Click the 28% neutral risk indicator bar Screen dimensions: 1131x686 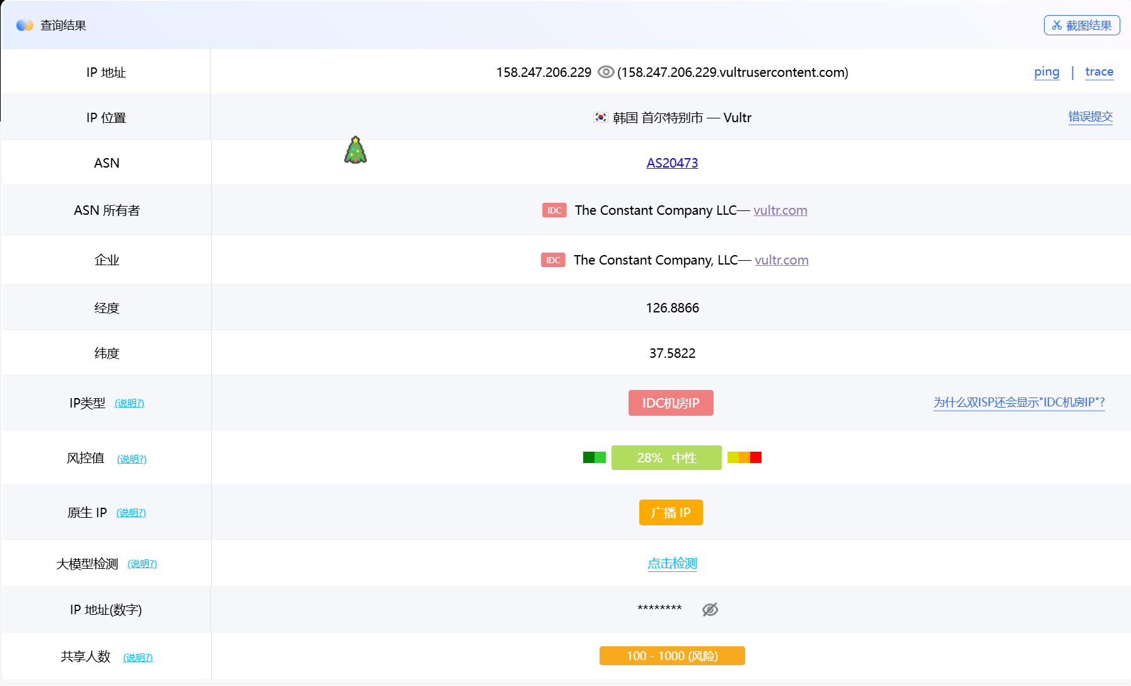click(x=666, y=458)
